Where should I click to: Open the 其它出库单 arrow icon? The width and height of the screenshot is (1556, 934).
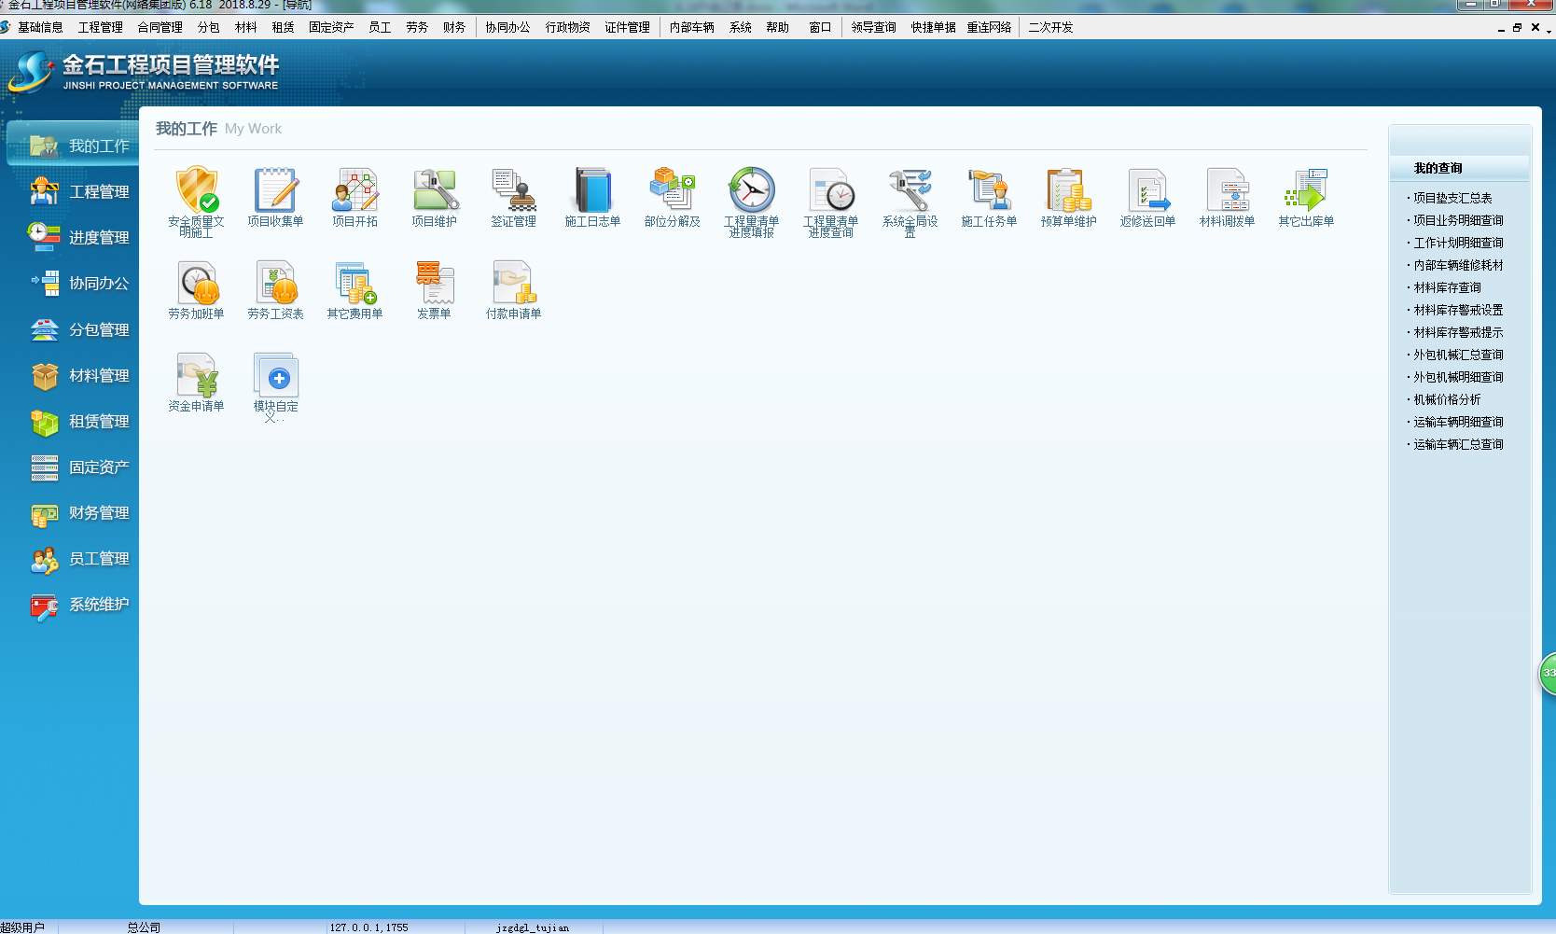point(1306,190)
